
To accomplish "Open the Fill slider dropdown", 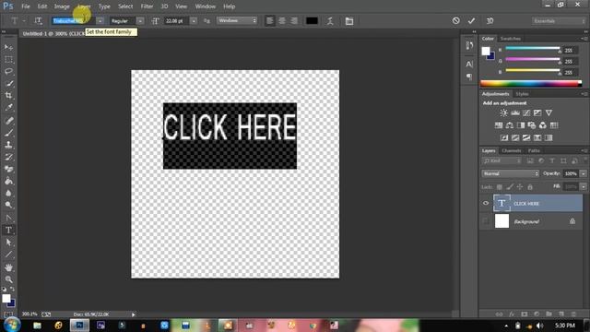I will point(584,186).
